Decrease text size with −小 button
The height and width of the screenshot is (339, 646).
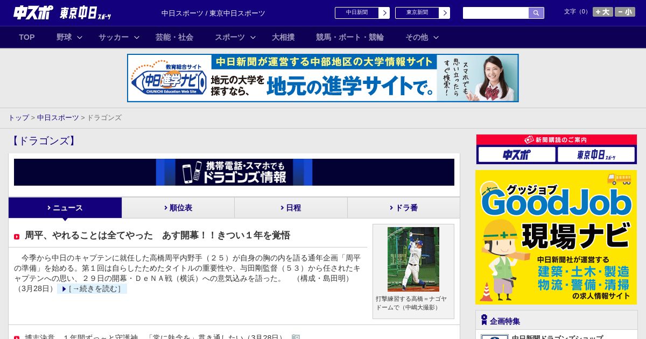(625, 12)
